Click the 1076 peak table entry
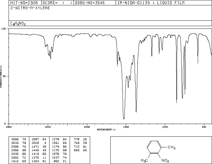The image size is (212, 164). tap(55, 154)
